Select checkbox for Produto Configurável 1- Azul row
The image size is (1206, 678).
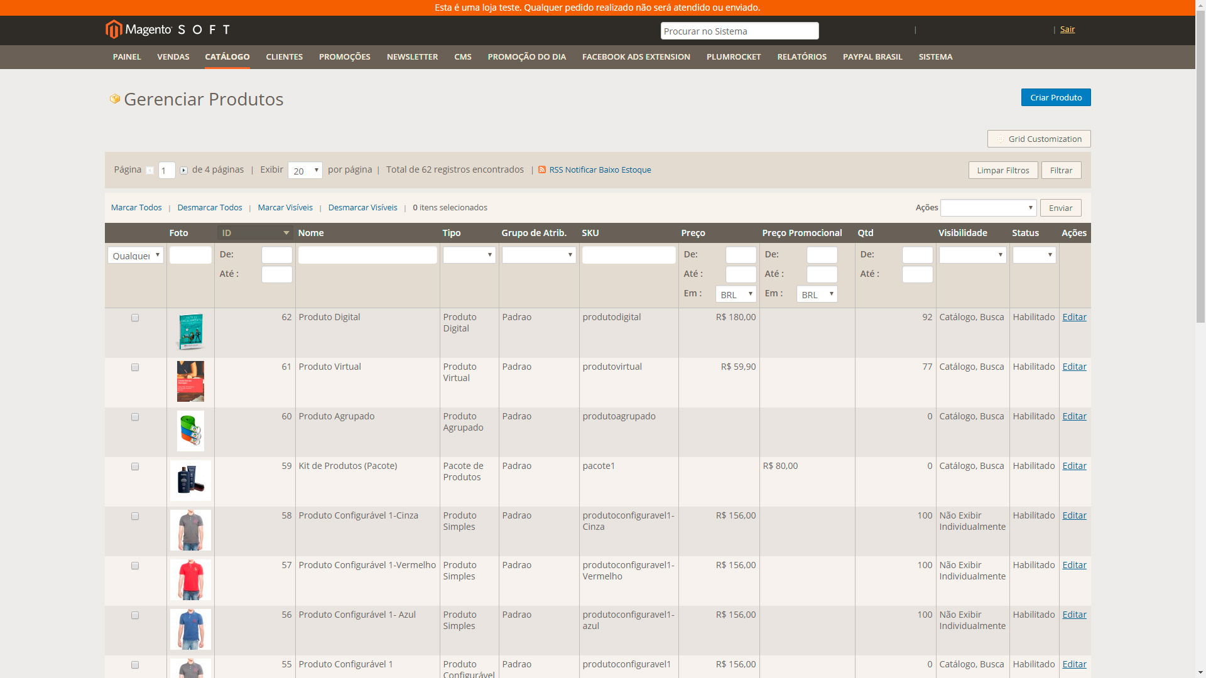pyautogui.click(x=135, y=615)
